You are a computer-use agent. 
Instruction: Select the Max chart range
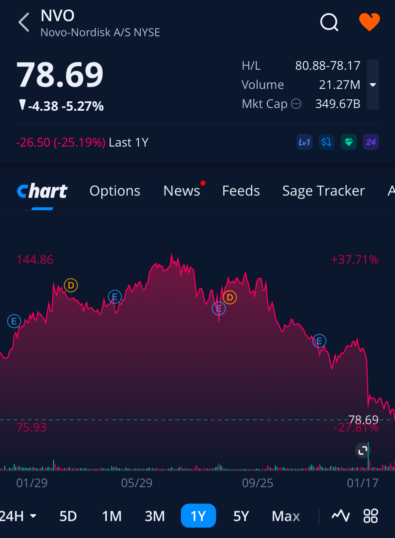coord(286,516)
